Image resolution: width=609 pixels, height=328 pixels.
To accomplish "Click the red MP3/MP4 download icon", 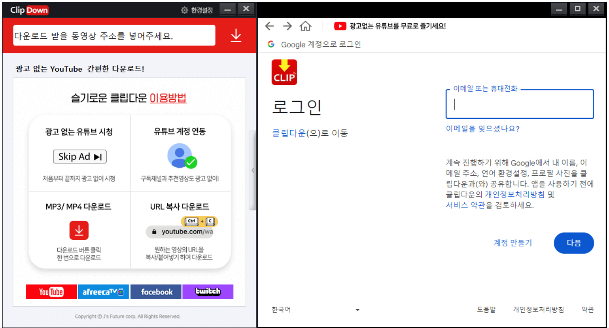I will click(x=79, y=230).
